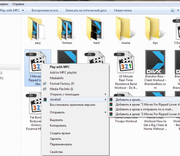Choose Свойства in context menu
Screen dimensions: 180x156
point(56,152)
